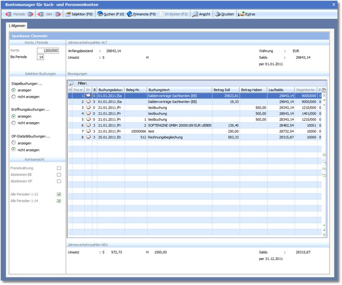
Task: Select 'nicht anzeigen' for Eröffnungsbuchungen
Action: [x=14, y=123]
